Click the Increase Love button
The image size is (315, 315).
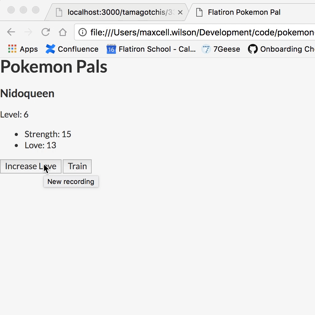31,166
